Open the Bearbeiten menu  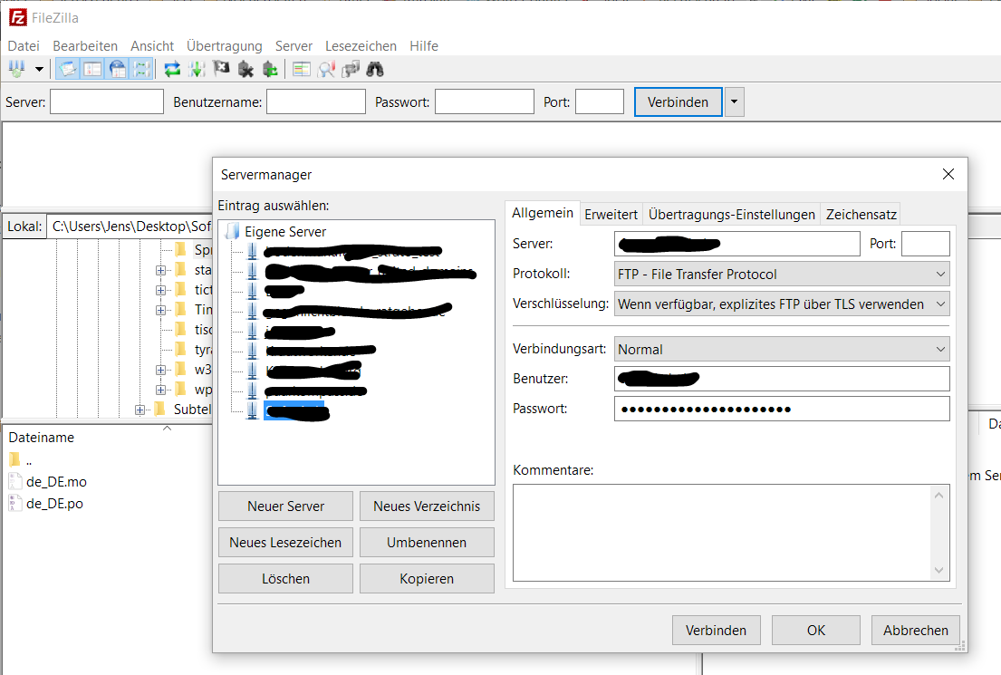coord(85,46)
